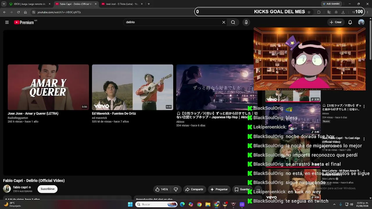Click the Windows taskbar Buscar search box
The width and height of the screenshot is (372, 209).
tap(156, 204)
